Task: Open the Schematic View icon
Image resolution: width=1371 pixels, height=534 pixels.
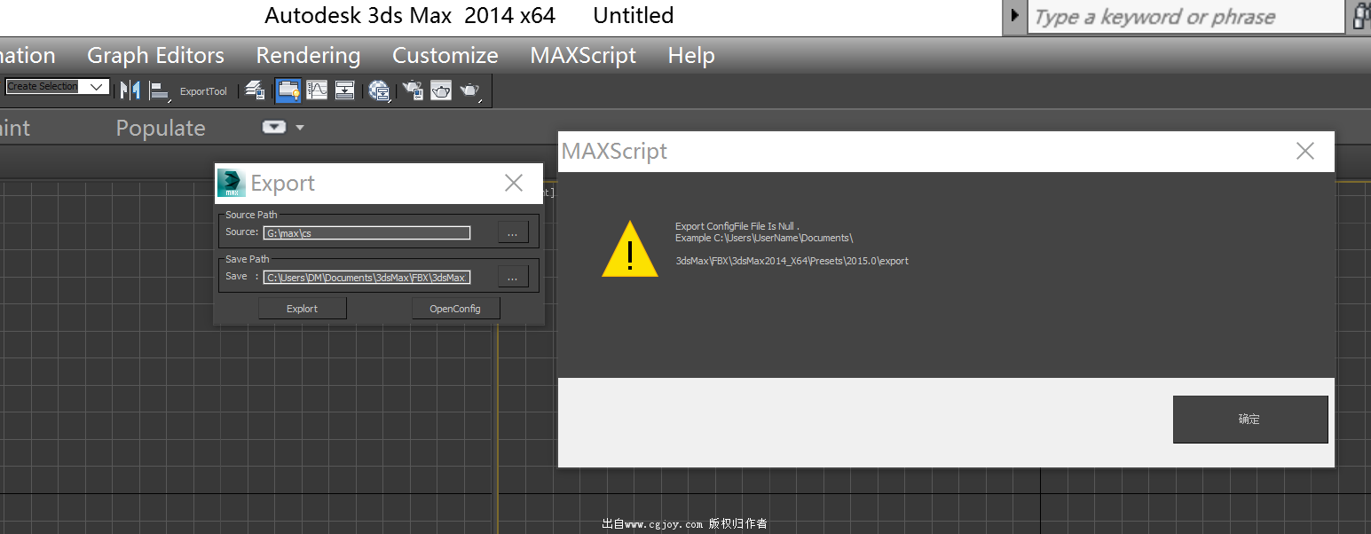Action: point(345,90)
